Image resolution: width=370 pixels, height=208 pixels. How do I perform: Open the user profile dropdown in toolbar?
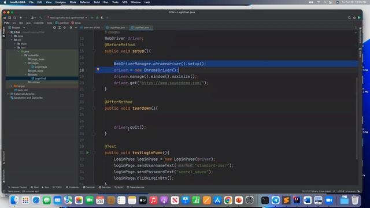[34, 18]
